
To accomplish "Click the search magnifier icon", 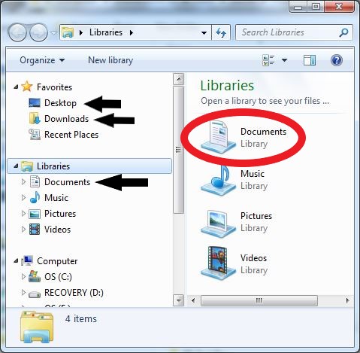I will coord(343,32).
